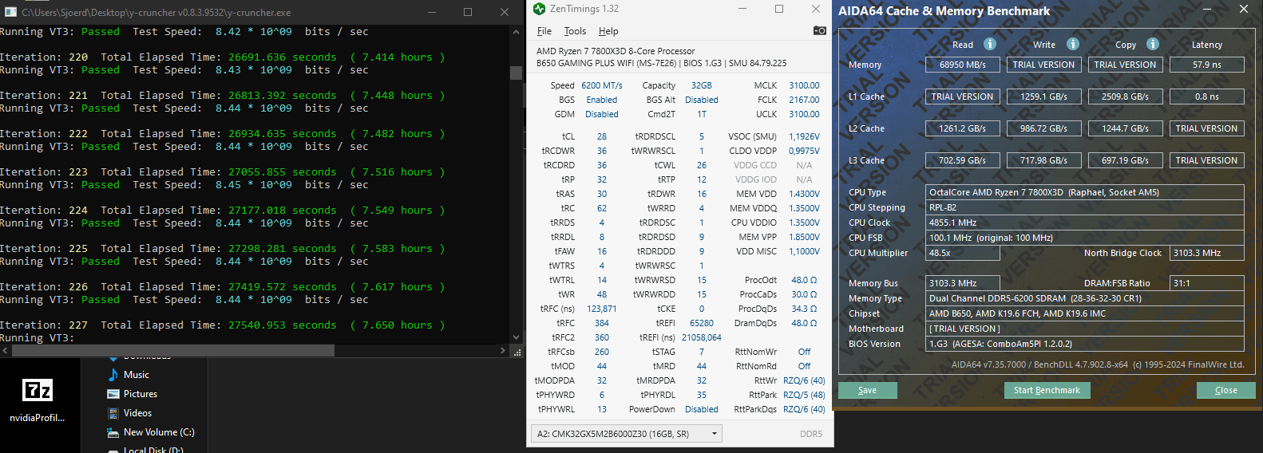
Task: Click the console horizontal scrollbar right arrow
Action: click(502, 350)
